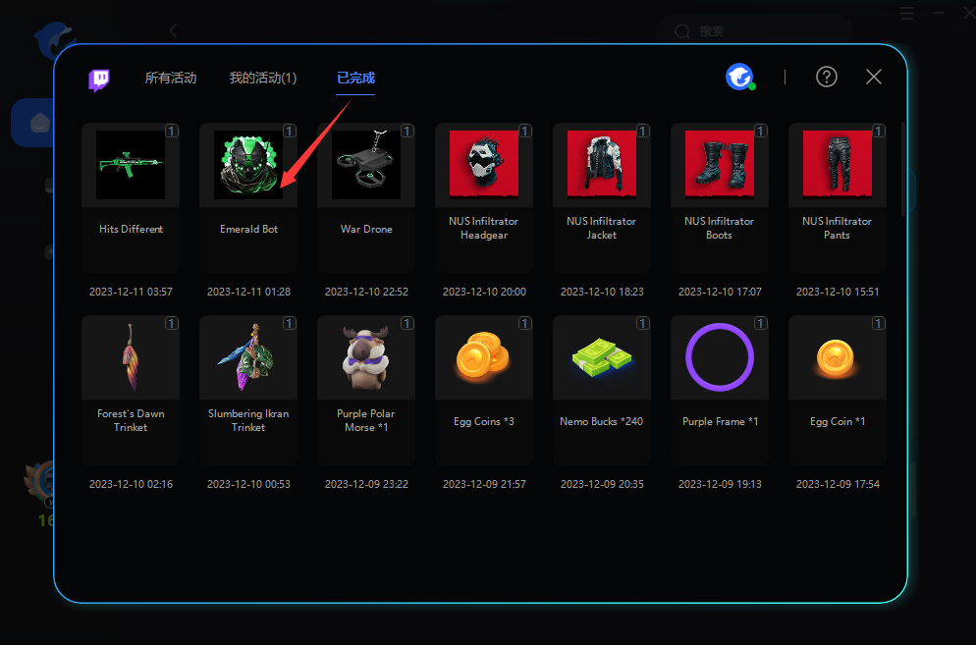This screenshot has height=645, width=976.
Task: Open the main window hamburger menu
Action: 907,13
